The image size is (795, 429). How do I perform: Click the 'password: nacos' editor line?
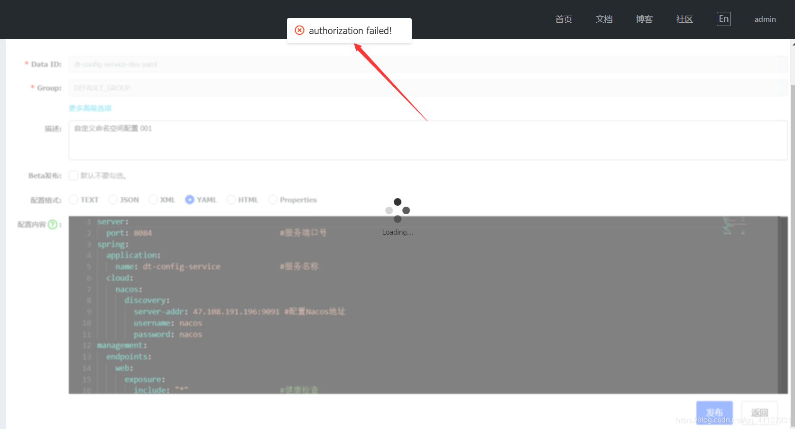(x=168, y=334)
